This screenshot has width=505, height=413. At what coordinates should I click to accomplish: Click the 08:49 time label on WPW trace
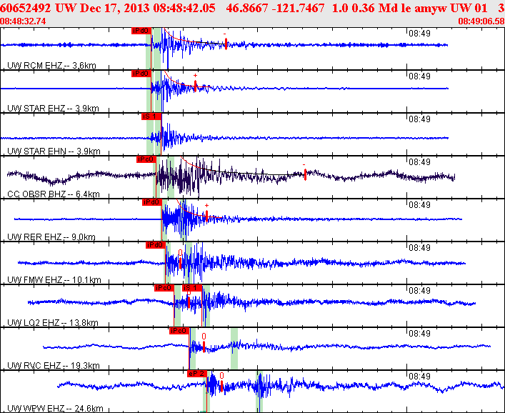[419, 377]
